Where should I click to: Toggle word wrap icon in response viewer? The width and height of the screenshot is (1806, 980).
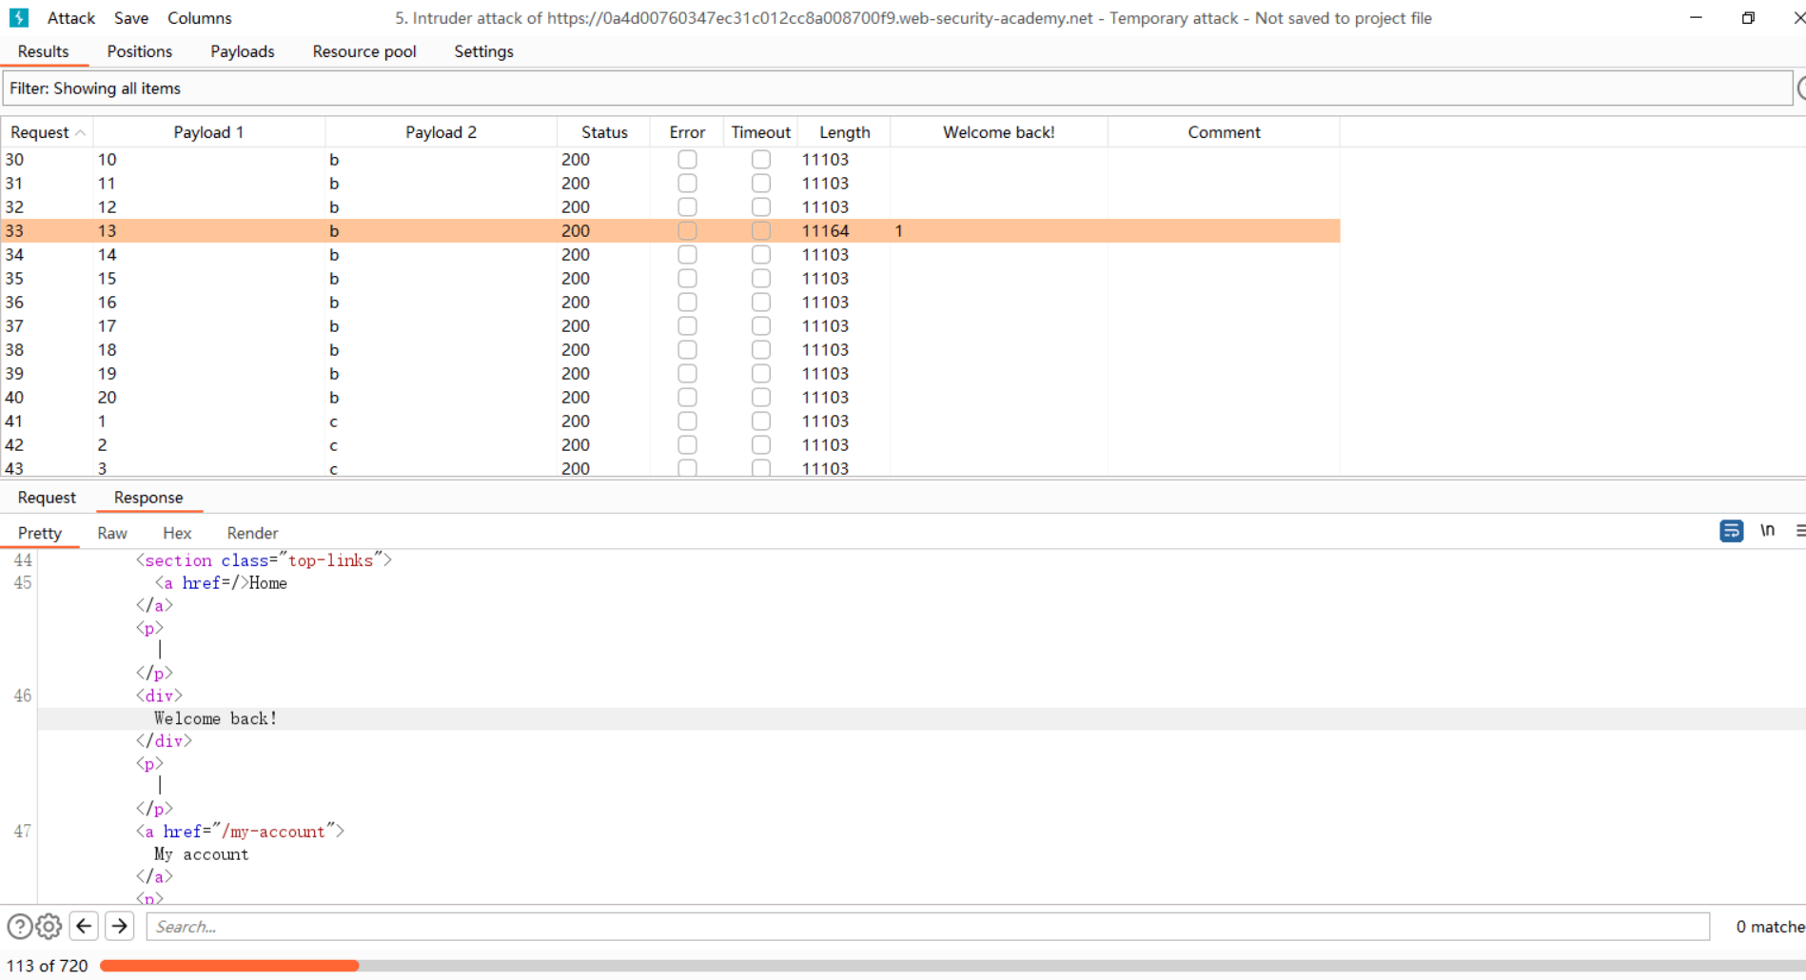(1731, 531)
